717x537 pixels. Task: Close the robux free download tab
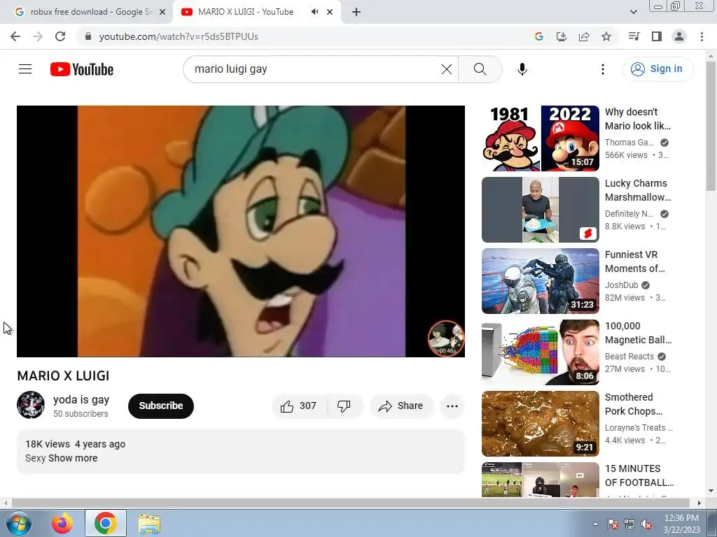pyautogui.click(x=162, y=12)
